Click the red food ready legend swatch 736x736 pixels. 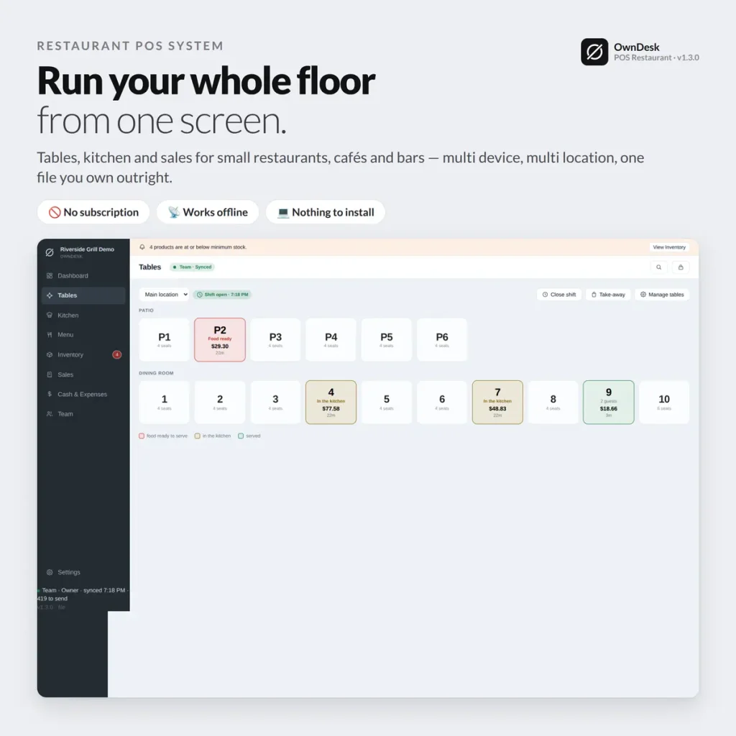[x=142, y=436]
